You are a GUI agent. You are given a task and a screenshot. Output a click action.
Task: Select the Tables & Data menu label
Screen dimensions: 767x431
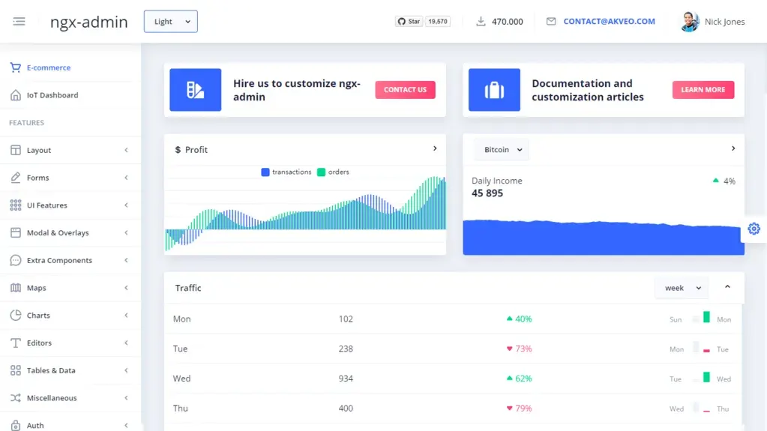[x=51, y=370]
